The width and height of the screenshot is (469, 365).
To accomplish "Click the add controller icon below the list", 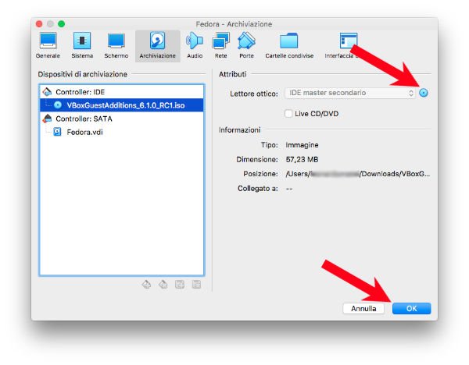I will (x=146, y=285).
